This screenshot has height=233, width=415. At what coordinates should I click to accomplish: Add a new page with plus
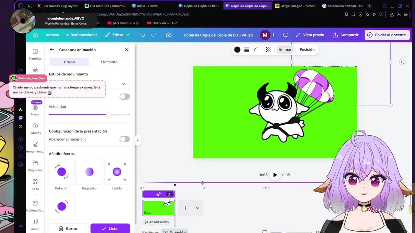click(x=185, y=208)
